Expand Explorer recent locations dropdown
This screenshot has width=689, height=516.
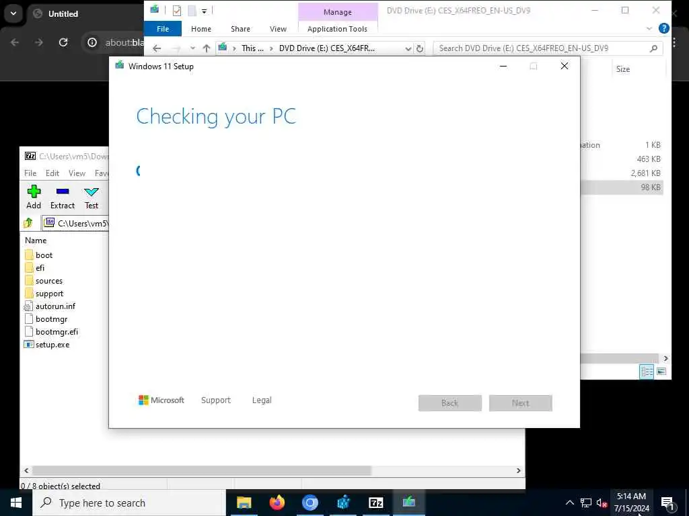pos(192,48)
